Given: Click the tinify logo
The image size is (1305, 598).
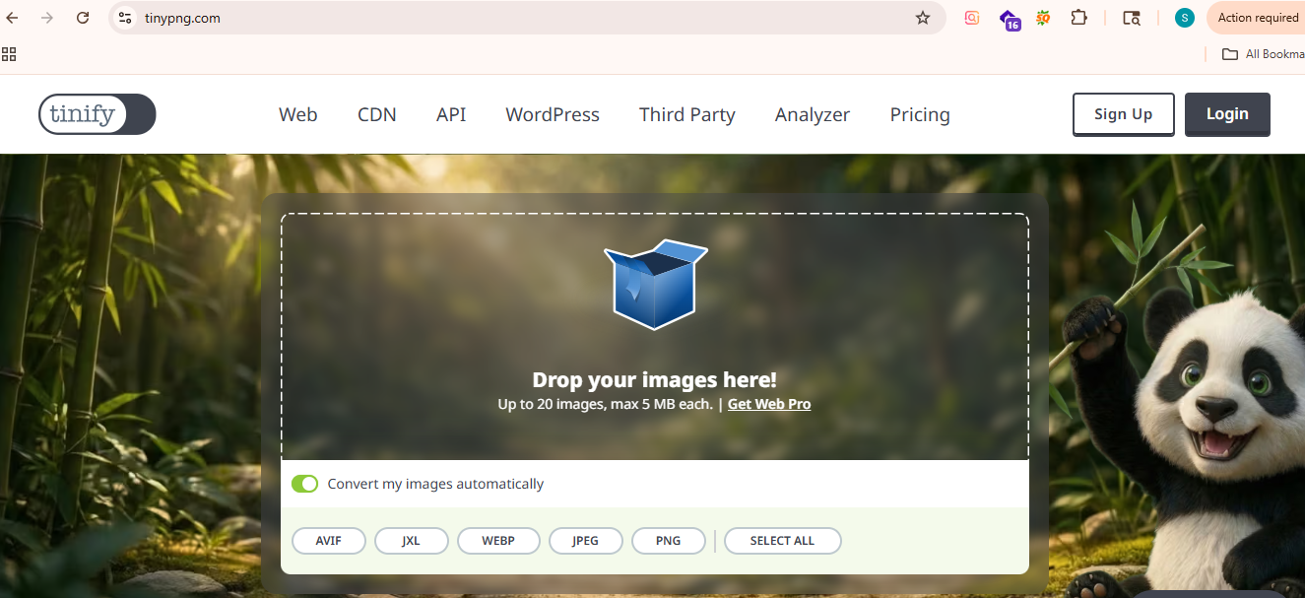Looking at the screenshot, I should (97, 114).
